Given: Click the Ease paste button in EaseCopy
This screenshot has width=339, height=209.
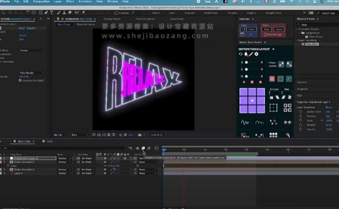Looking at the screenshot, I should [x=266, y=29].
